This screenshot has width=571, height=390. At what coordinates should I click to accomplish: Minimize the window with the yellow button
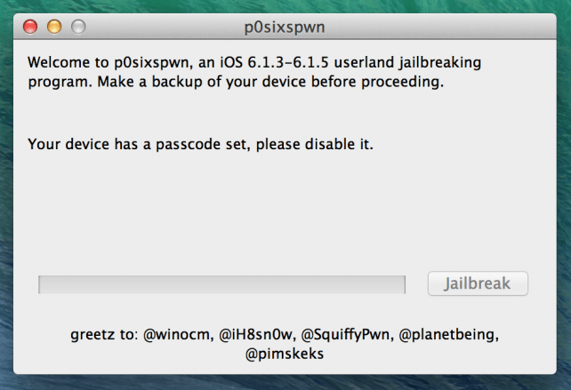(52, 27)
